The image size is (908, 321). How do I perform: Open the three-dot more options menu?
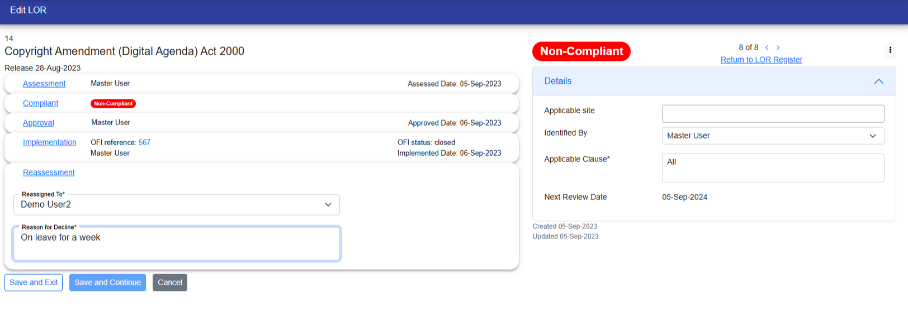pyautogui.click(x=890, y=50)
